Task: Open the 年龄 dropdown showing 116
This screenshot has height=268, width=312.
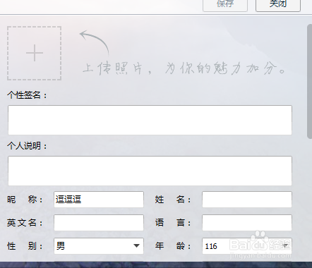Action: (x=247, y=246)
